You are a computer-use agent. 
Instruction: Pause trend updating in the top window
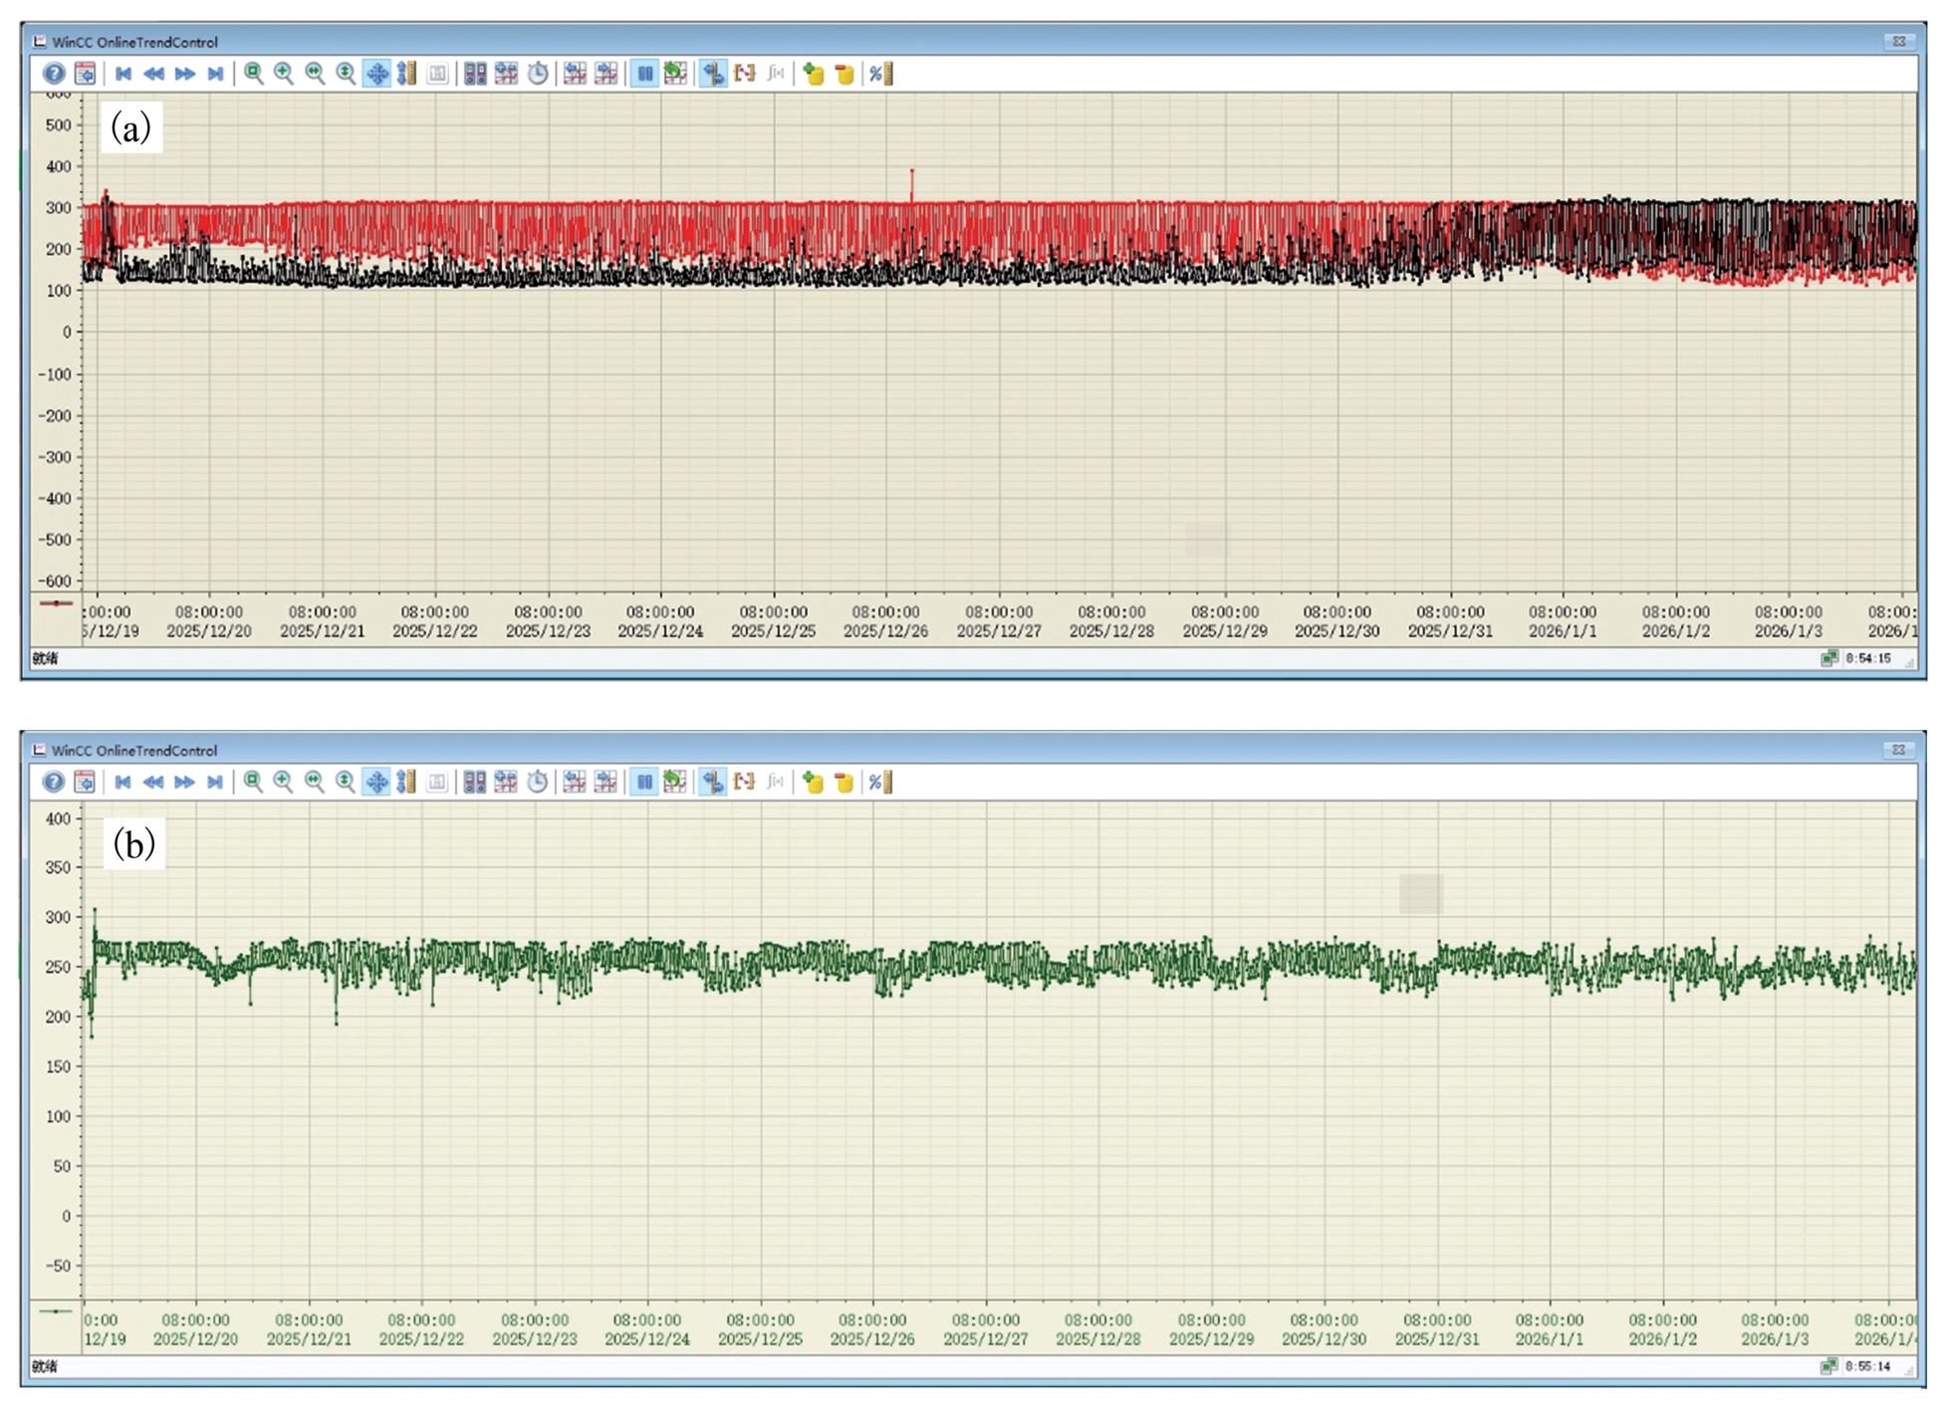click(644, 73)
